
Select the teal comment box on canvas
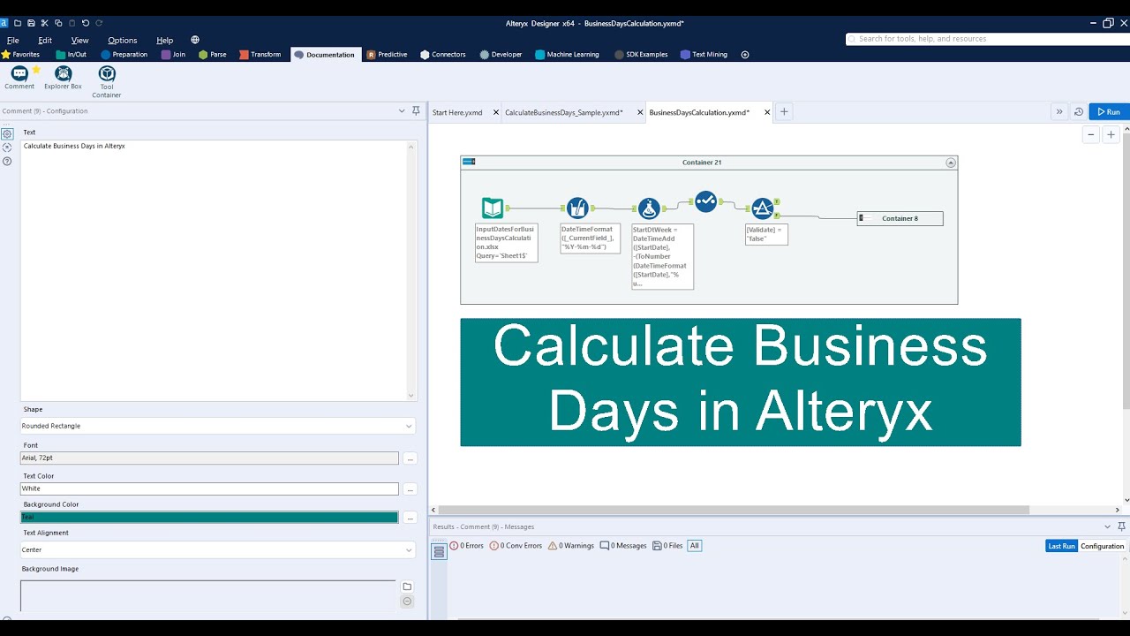(741, 382)
